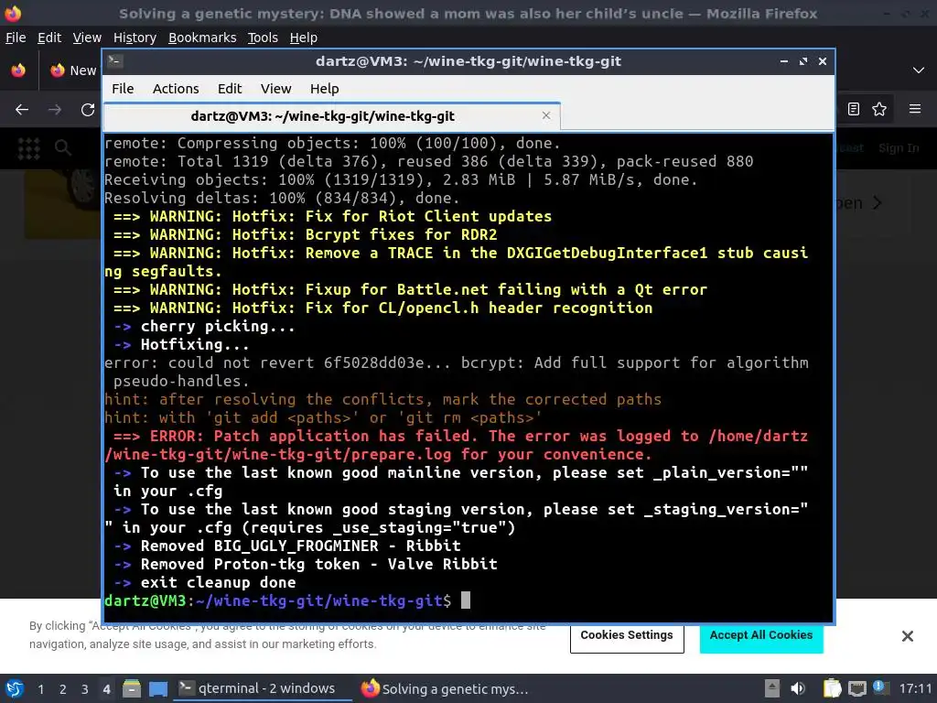Viewport: 937px width, 703px height.
Task: Click Firefox forward arrow button
Action: (x=54, y=110)
